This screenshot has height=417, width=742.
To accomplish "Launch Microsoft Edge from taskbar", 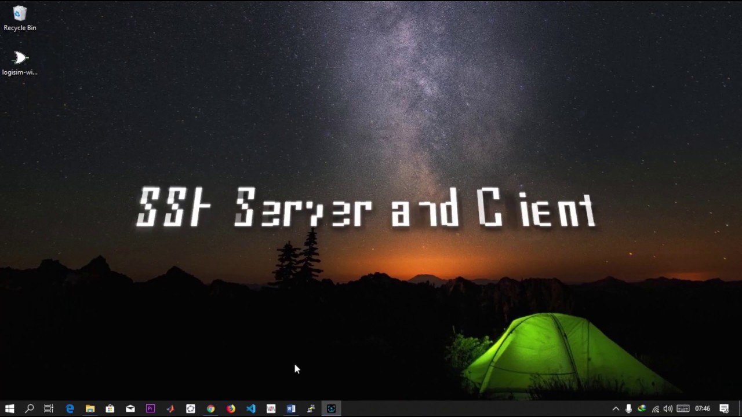I will 70,409.
